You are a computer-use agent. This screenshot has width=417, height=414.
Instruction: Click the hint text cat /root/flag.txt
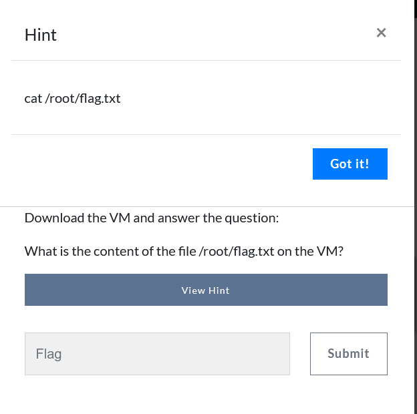(x=73, y=99)
